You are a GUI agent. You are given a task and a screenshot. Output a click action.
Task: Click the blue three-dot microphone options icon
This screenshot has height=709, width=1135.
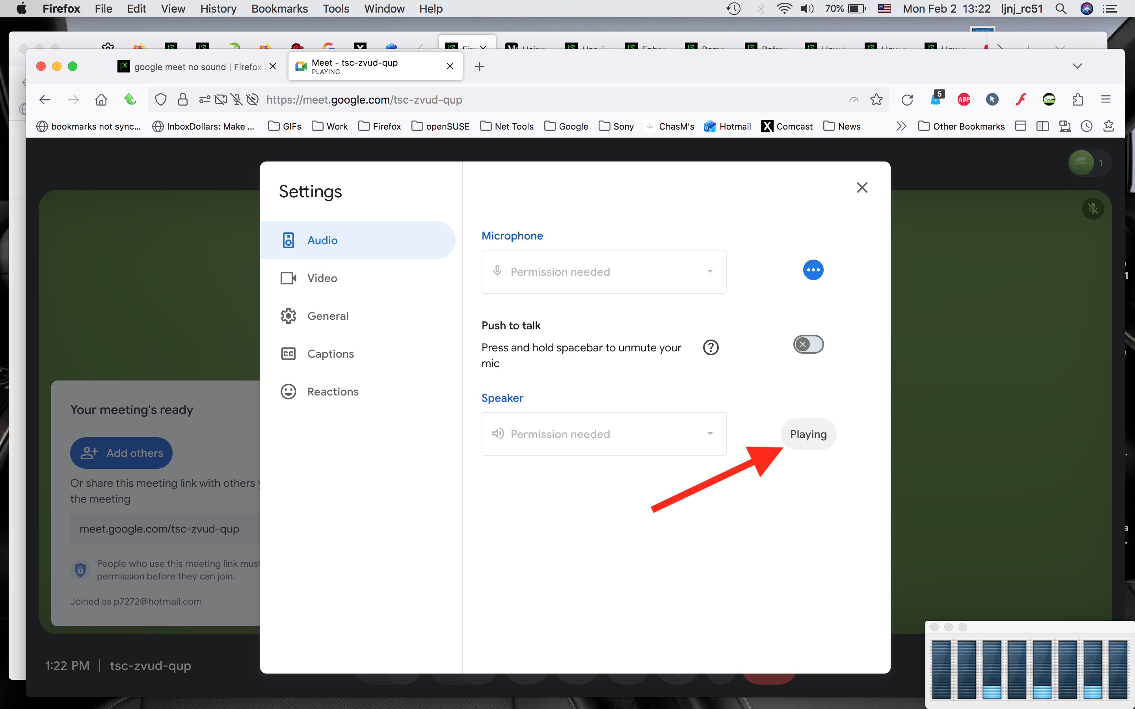point(813,270)
